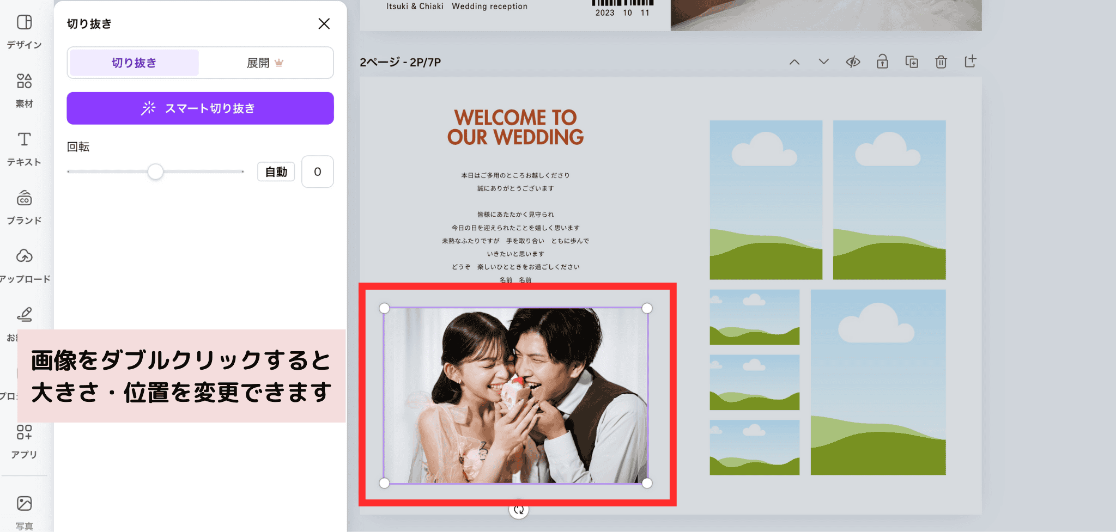Click the 回転 rotation slider handle

155,172
